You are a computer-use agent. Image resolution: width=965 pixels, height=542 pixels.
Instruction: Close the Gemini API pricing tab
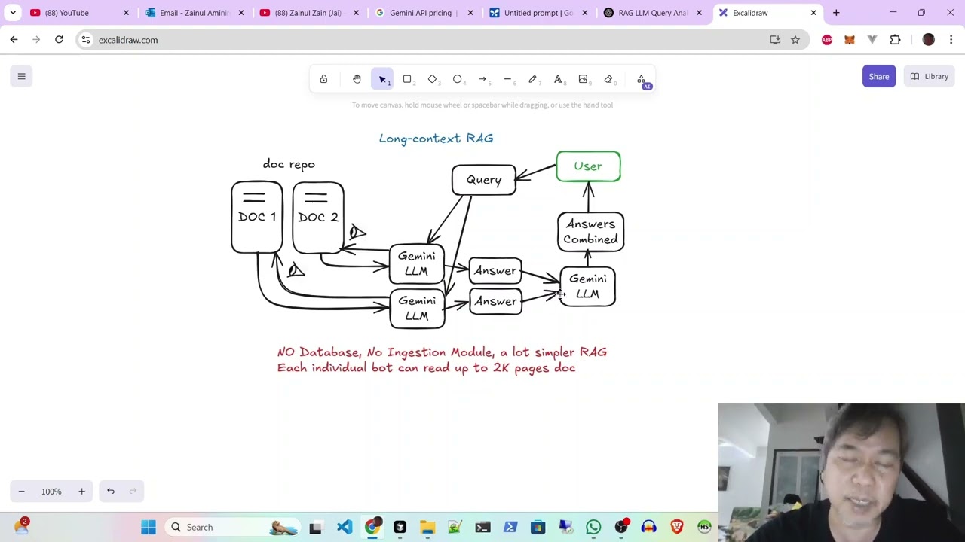pyautogui.click(x=470, y=13)
